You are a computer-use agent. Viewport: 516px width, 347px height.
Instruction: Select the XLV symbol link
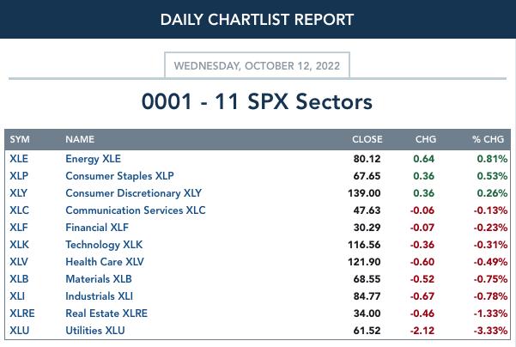19,262
